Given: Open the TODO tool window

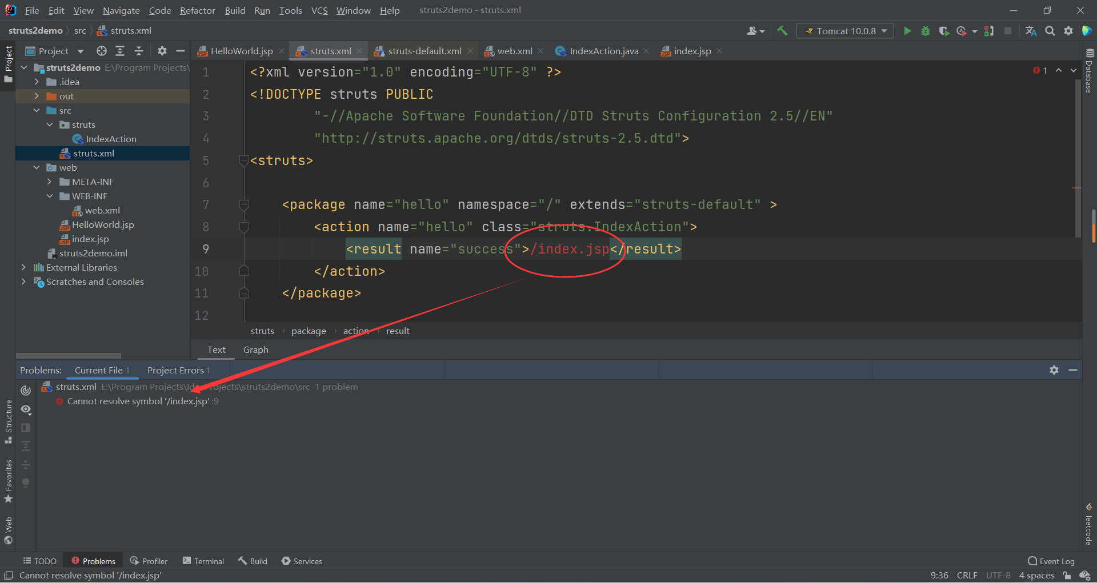Looking at the screenshot, I should click(39, 561).
